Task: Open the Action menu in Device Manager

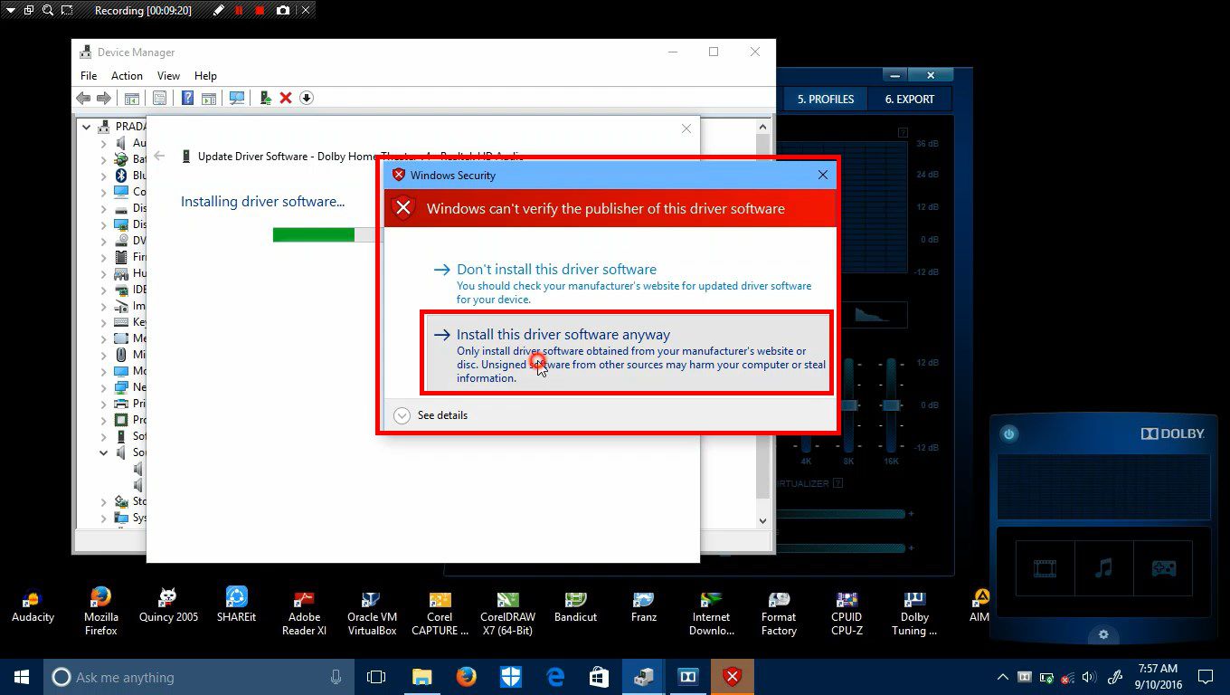Action: (127, 76)
